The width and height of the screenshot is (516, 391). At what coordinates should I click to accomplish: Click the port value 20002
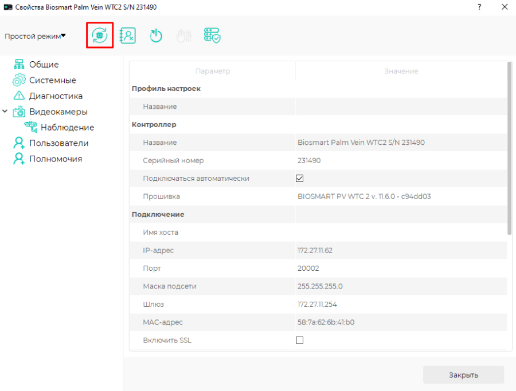[x=308, y=268]
